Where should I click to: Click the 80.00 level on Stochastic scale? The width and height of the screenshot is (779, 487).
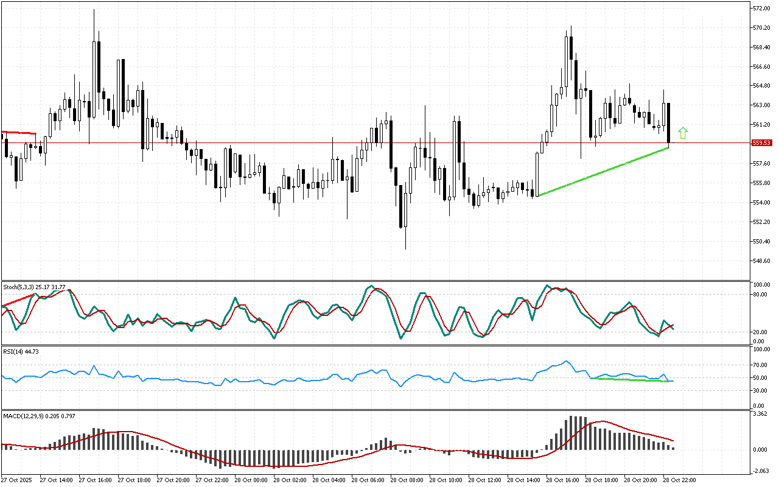click(x=760, y=295)
